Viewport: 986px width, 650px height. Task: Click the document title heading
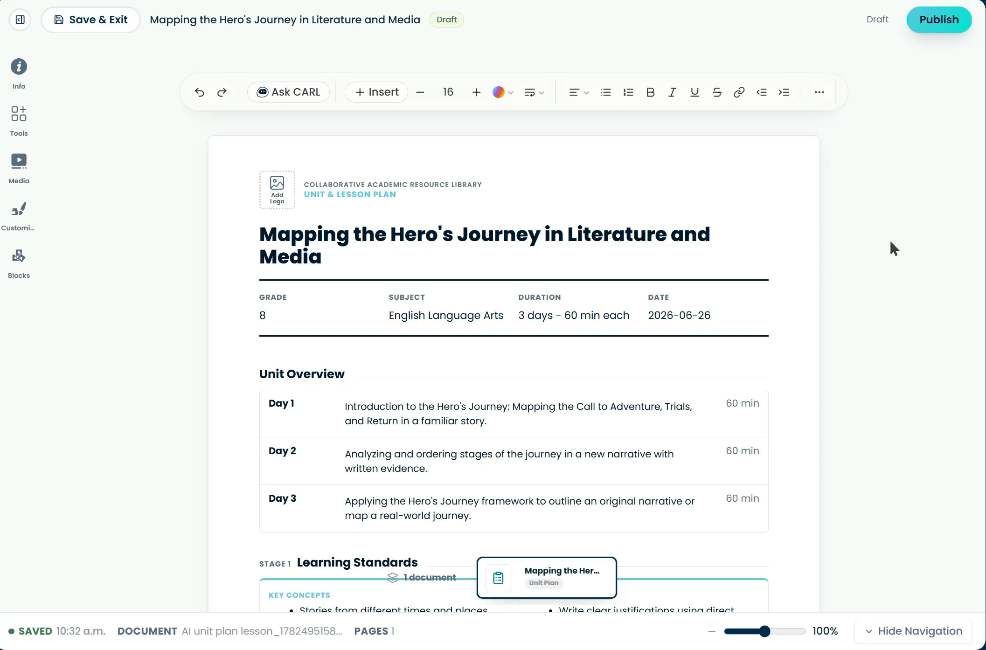point(485,245)
